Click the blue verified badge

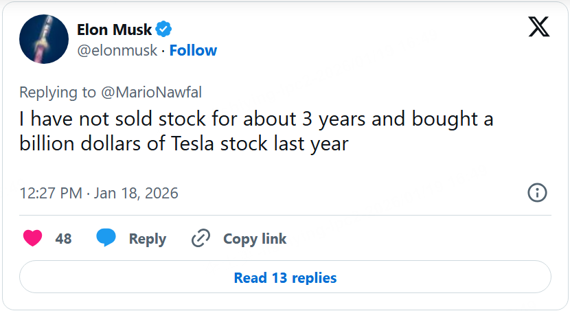click(x=163, y=30)
